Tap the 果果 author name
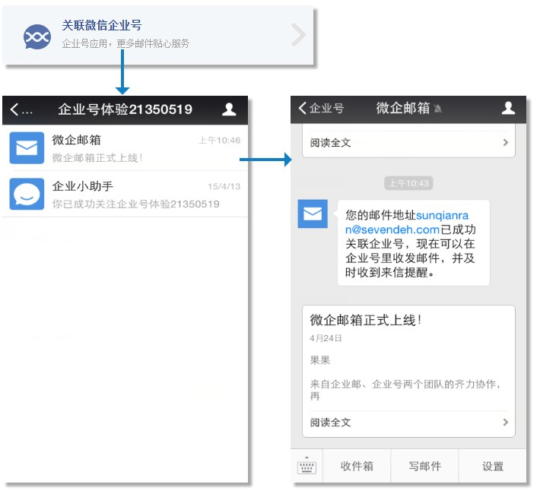This screenshot has width=540, height=500. (320, 361)
